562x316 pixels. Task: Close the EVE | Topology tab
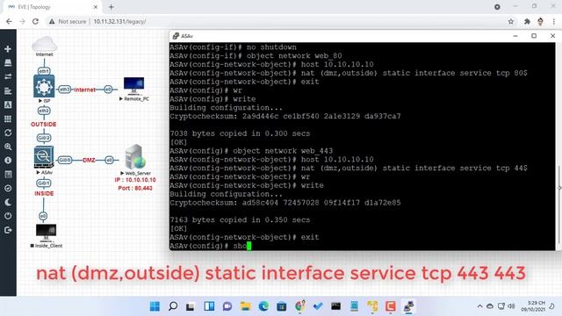pyautogui.click(x=96, y=7)
